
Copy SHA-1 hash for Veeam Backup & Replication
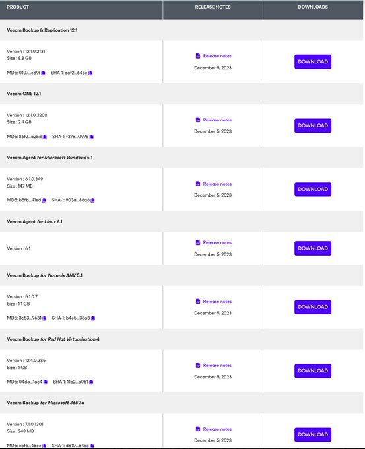pyautogui.click(x=90, y=73)
